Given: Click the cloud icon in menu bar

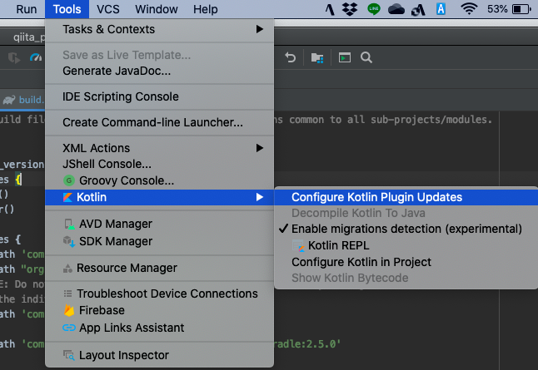Looking at the screenshot, I should (x=396, y=9).
